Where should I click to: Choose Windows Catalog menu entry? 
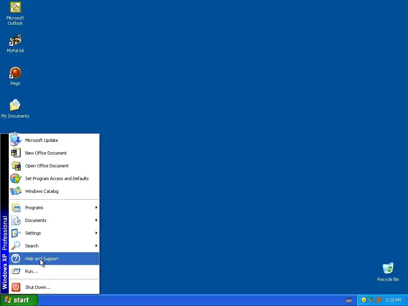click(x=54, y=191)
